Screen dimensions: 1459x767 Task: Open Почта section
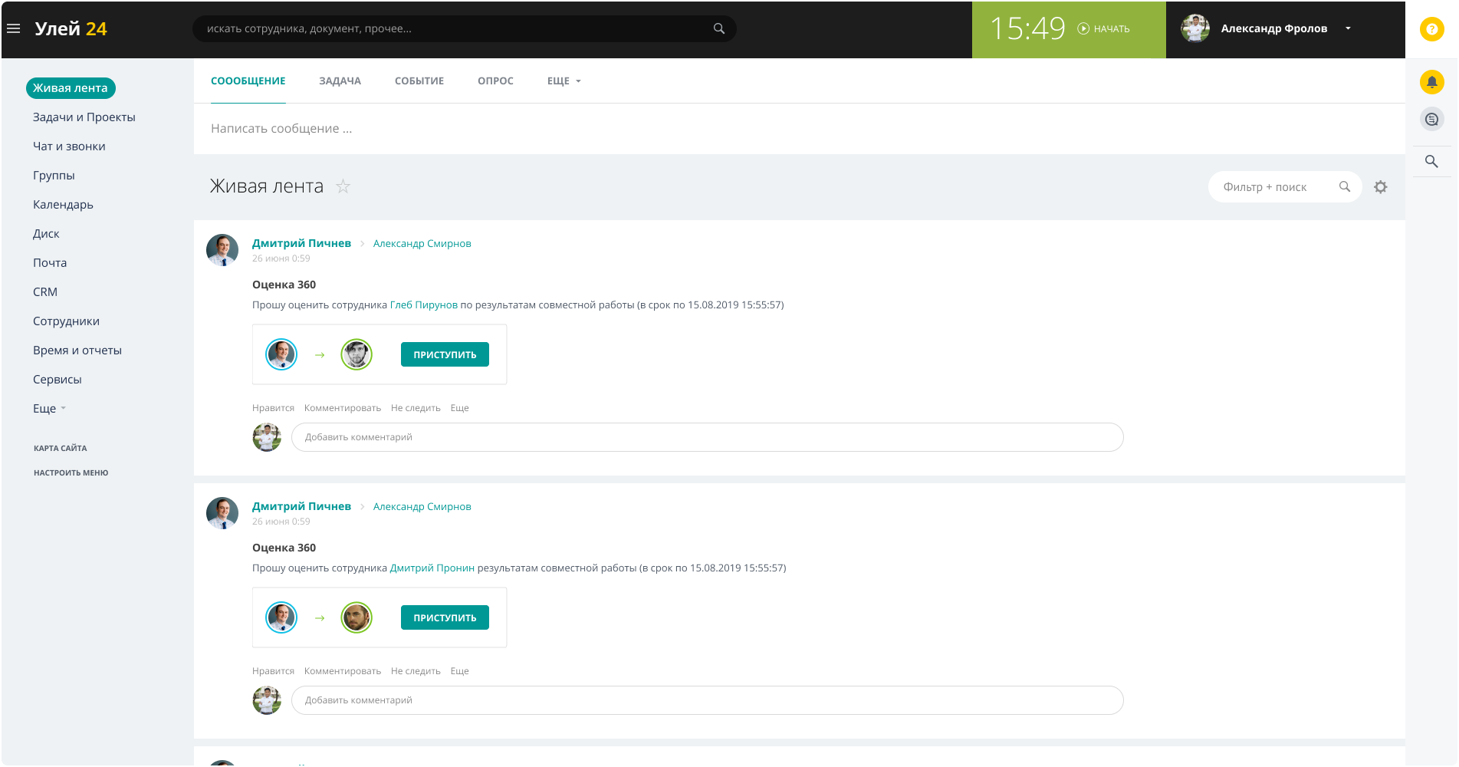coord(50,263)
